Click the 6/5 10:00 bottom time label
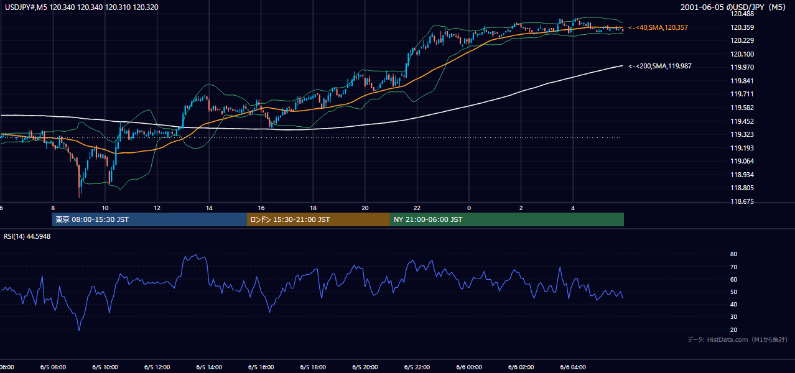Image resolution: width=795 pixels, height=373 pixels. [x=105, y=367]
